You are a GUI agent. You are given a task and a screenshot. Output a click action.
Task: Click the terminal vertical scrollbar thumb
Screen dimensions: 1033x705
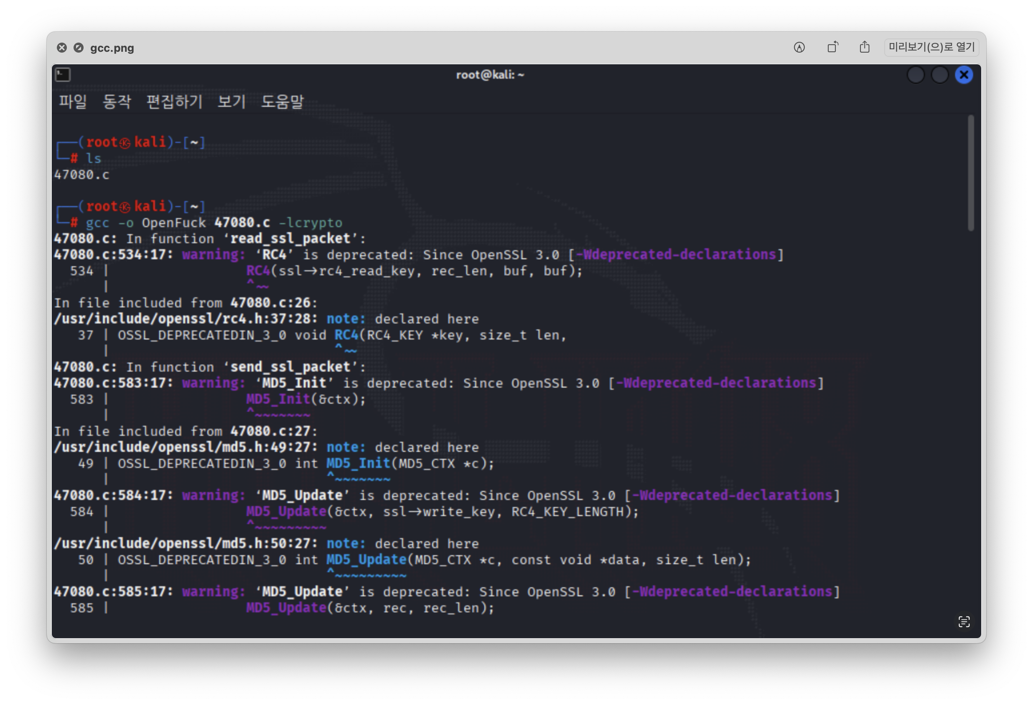(971, 172)
